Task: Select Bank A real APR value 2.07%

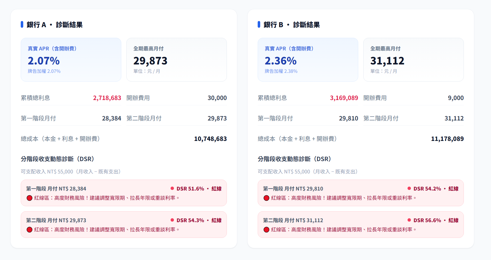Action: (44, 61)
